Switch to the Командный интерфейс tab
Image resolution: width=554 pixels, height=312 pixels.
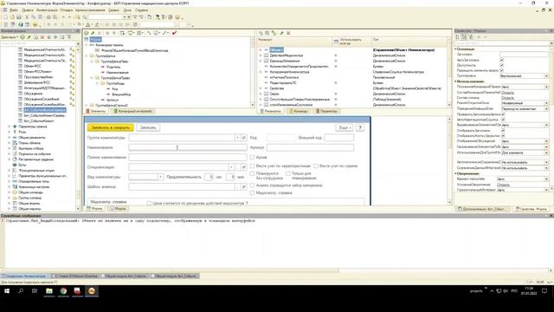click(132, 111)
